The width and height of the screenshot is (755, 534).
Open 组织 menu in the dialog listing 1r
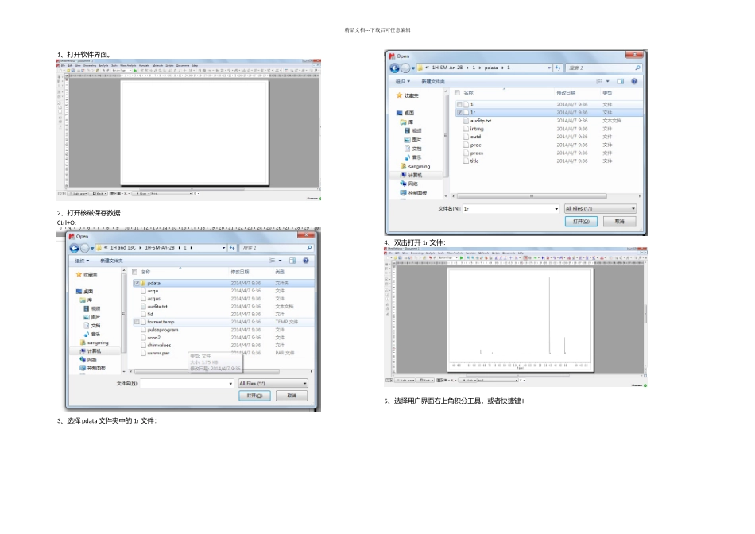[x=403, y=81]
